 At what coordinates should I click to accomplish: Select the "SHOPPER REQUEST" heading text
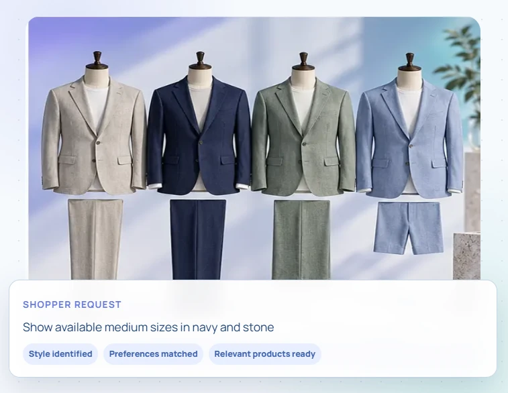click(x=72, y=304)
